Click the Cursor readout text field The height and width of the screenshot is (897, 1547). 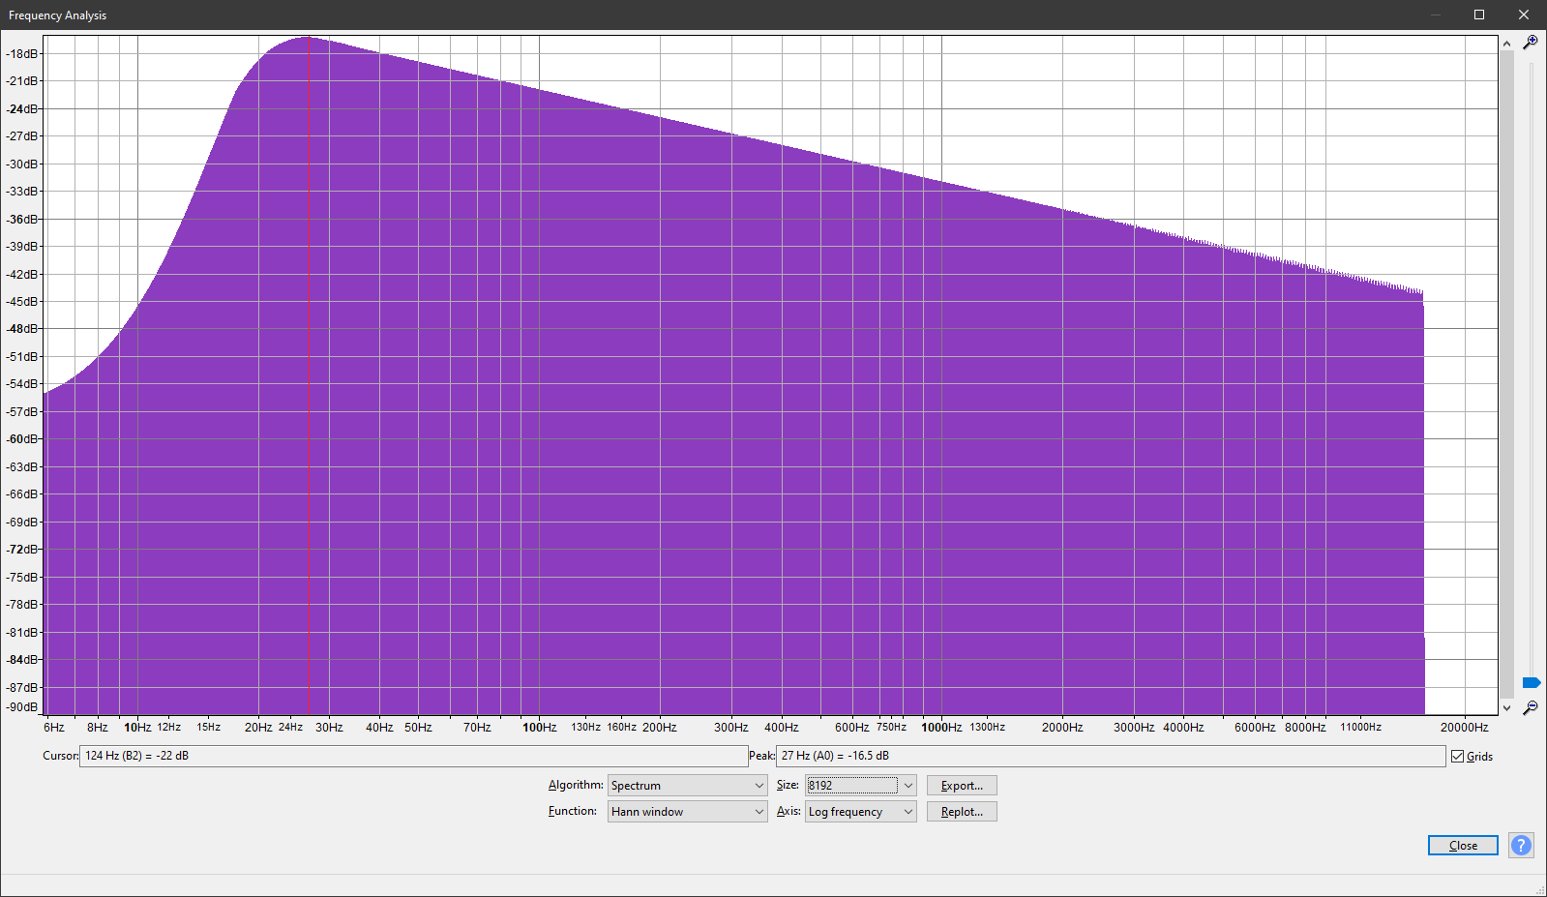click(x=413, y=756)
